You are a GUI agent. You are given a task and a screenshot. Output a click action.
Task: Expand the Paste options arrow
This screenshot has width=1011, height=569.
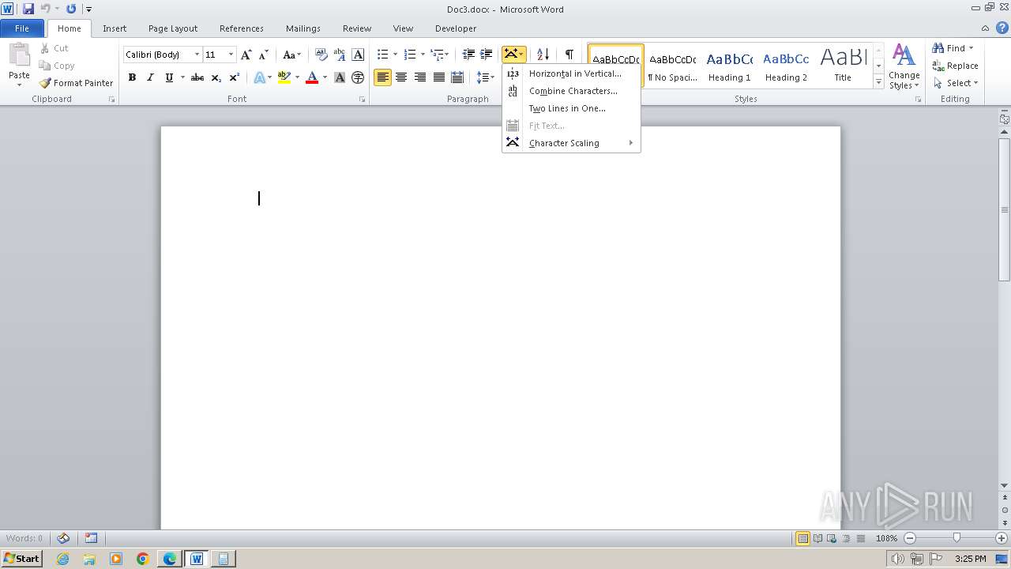coord(19,85)
